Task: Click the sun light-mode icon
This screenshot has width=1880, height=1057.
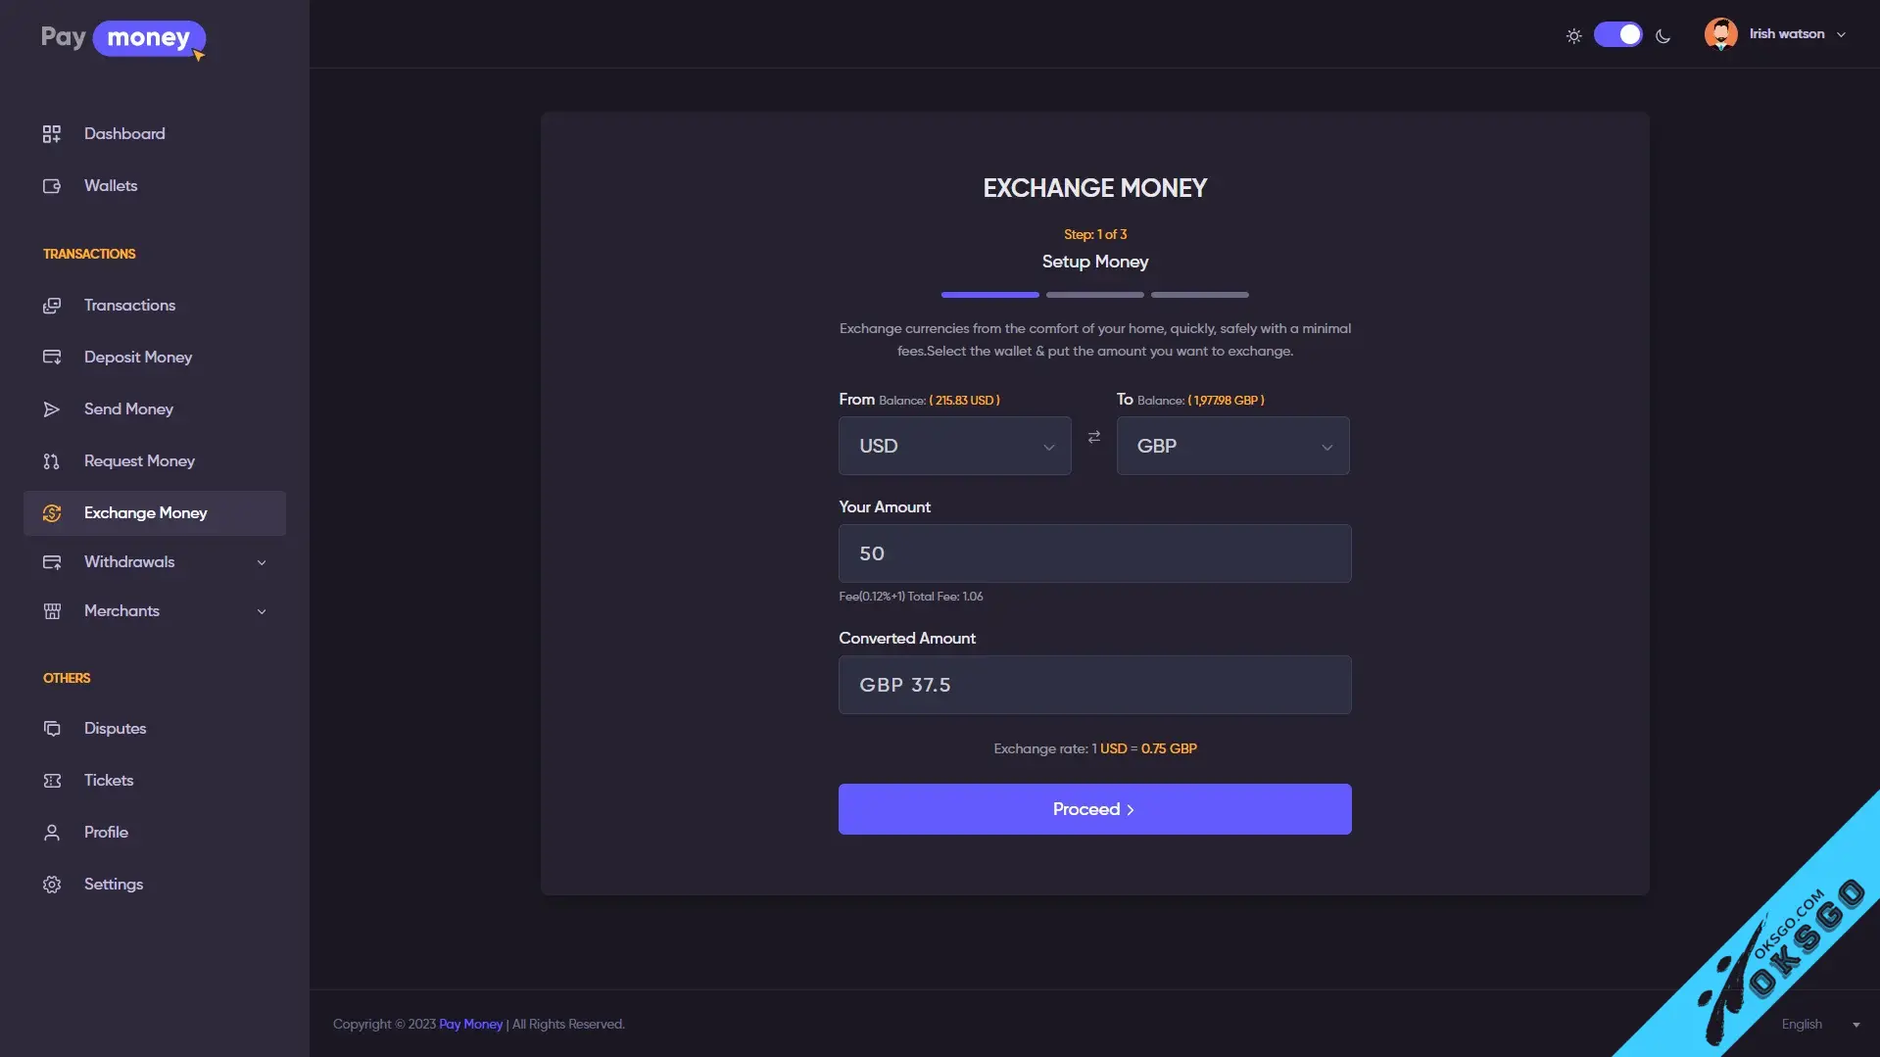Action: coord(1573,36)
